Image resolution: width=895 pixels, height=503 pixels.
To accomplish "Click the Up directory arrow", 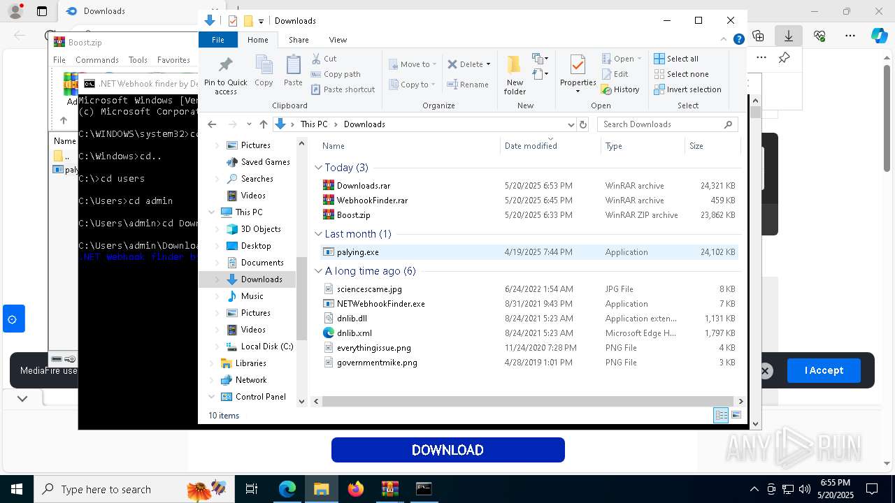I will pos(263,124).
